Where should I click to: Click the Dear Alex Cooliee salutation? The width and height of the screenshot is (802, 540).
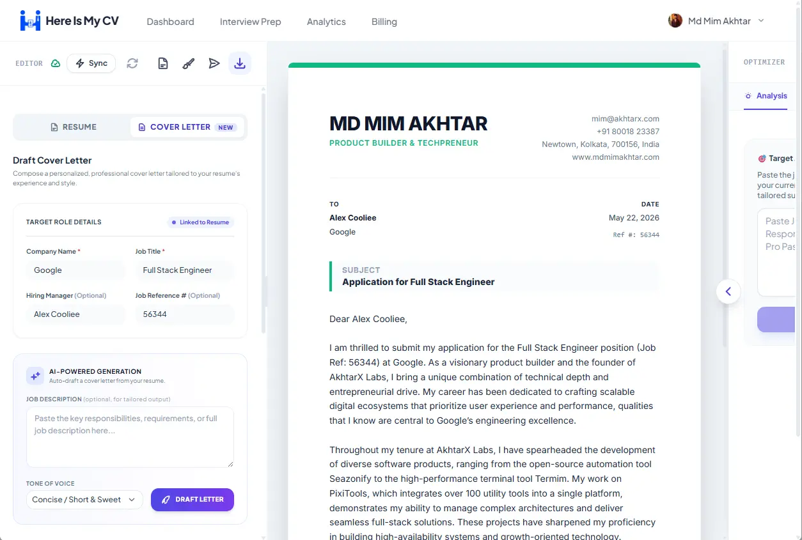point(368,319)
